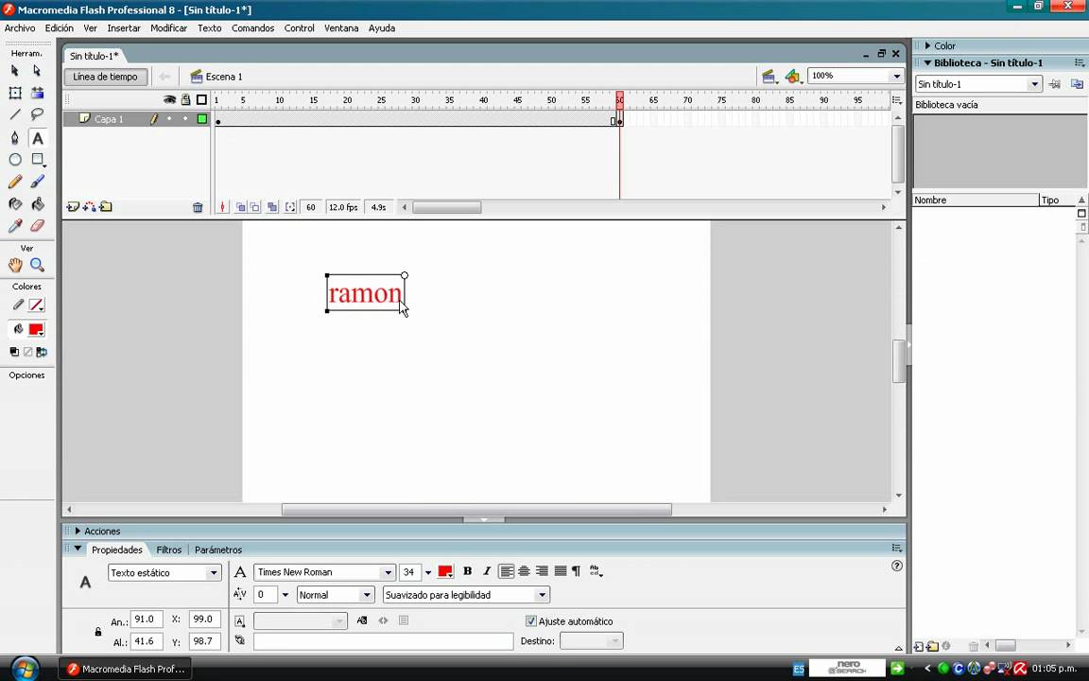Image resolution: width=1089 pixels, height=681 pixels.
Task: Select the Paint Bucket tool
Action: pos(38,203)
